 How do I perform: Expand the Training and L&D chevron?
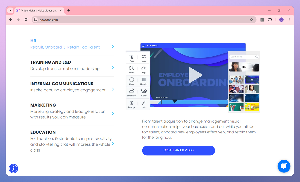tap(113, 68)
